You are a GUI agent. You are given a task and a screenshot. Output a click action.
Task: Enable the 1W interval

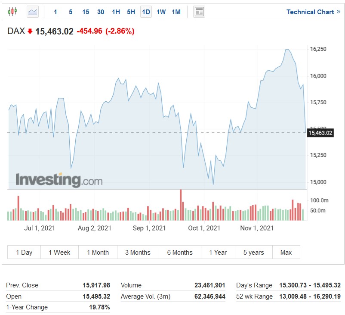click(161, 12)
